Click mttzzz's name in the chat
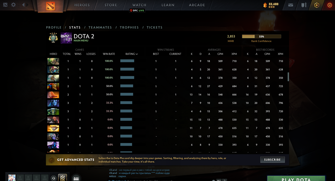This screenshot has height=181, width=335. (113, 176)
